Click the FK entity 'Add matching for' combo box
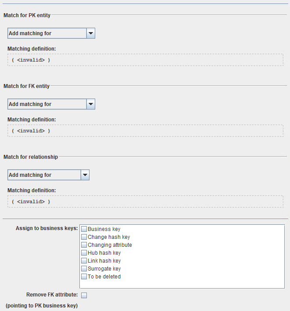 (47, 104)
